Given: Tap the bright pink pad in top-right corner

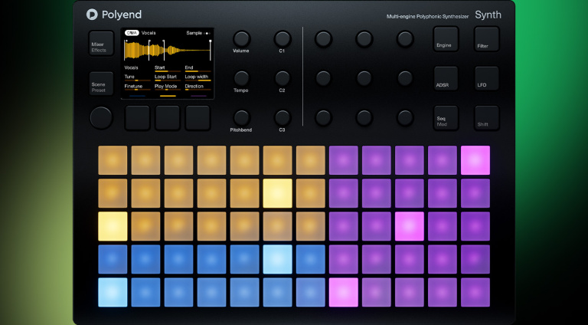Looking at the screenshot, I should [475, 160].
